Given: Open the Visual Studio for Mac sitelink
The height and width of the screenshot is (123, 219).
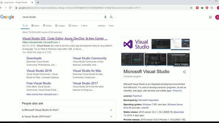Looking at the screenshot, I should tap(87, 71).
